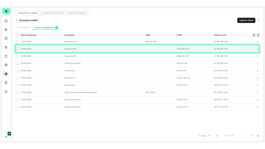
Task: Open three-dot menu for 35'337.91 CHF row
Action: 258,100
